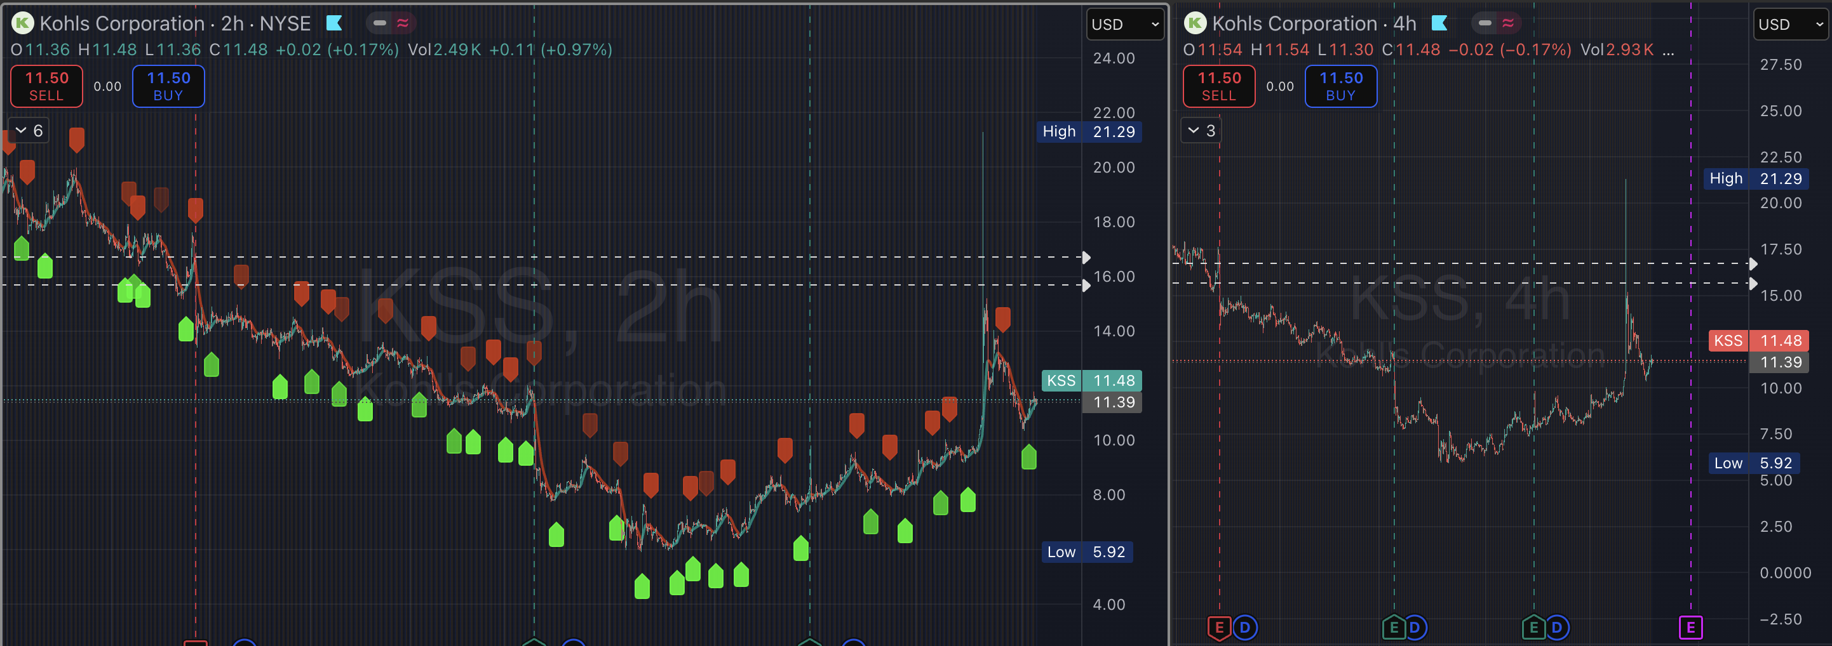The height and width of the screenshot is (646, 1832).
Task: Click the Kohls logo on the 4h chart
Action: point(1195,23)
